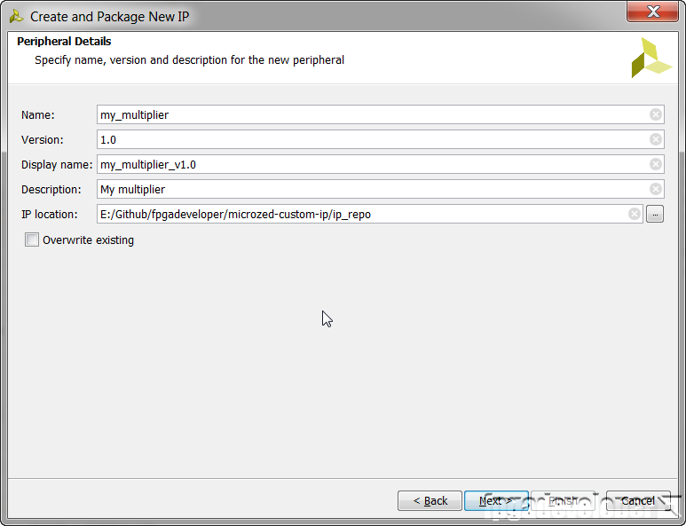The width and height of the screenshot is (686, 526).
Task: Clear the Description field via X icon
Action: pyautogui.click(x=655, y=189)
